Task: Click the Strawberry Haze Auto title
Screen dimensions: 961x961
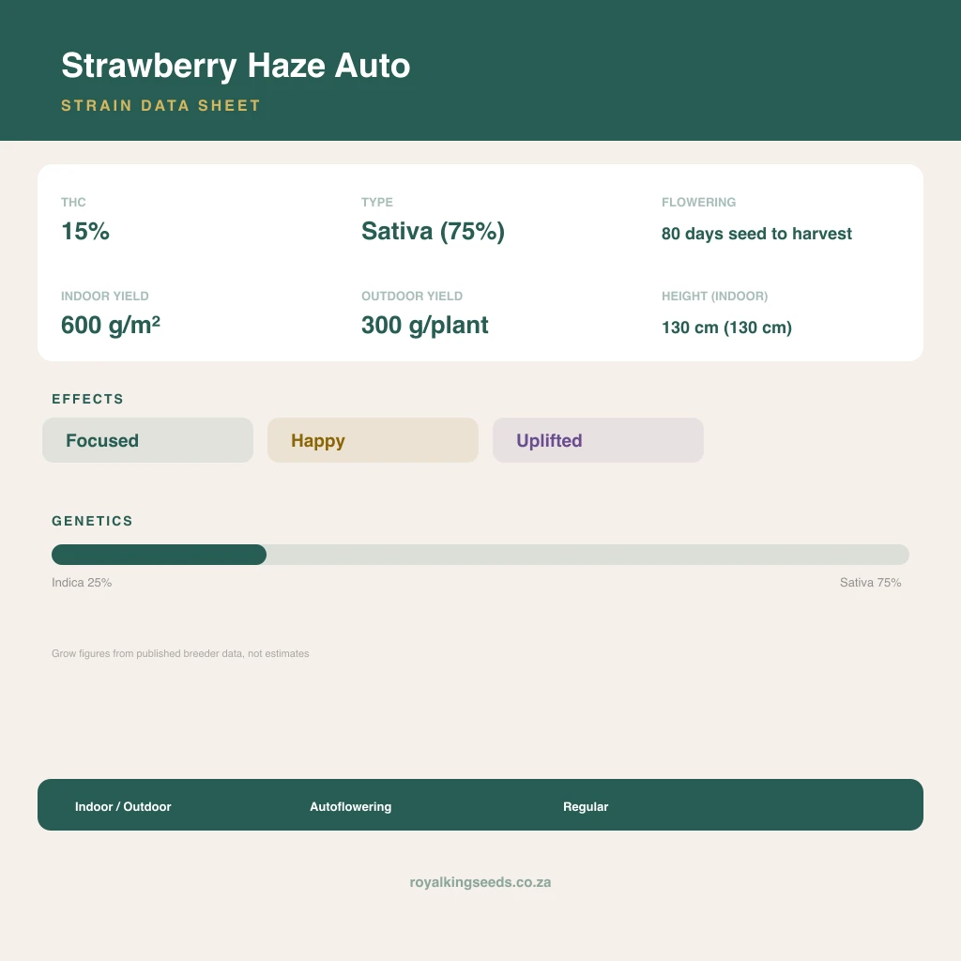Action: click(236, 66)
